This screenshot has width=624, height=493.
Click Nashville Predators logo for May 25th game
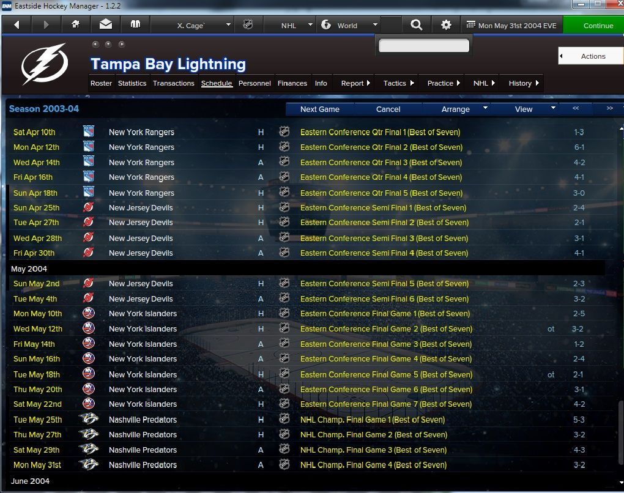(x=88, y=419)
